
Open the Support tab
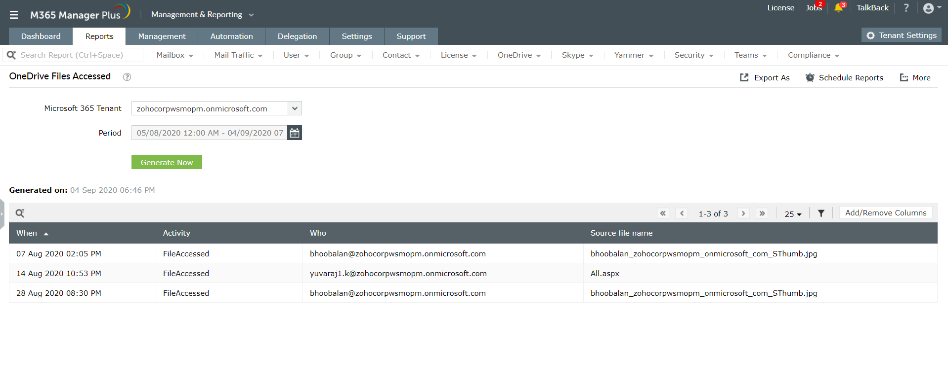click(x=411, y=36)
